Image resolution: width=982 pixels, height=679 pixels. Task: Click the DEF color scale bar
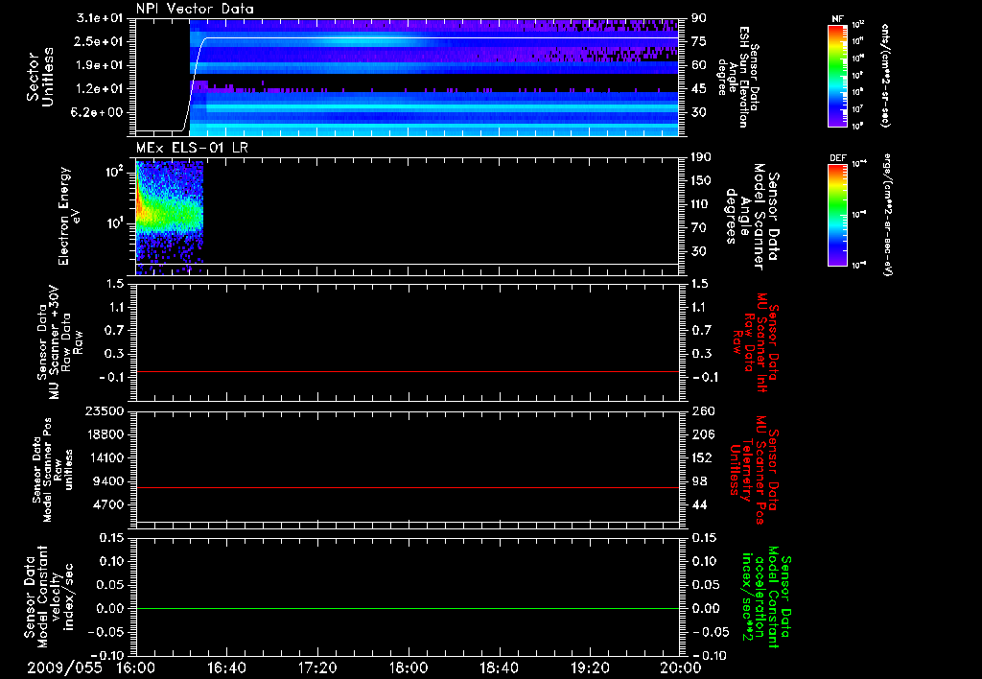pyautogui.click(x=837, y=215)
